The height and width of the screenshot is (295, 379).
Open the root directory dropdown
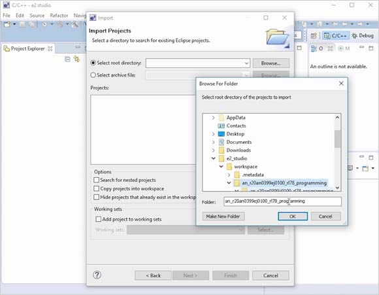[246, 63]
